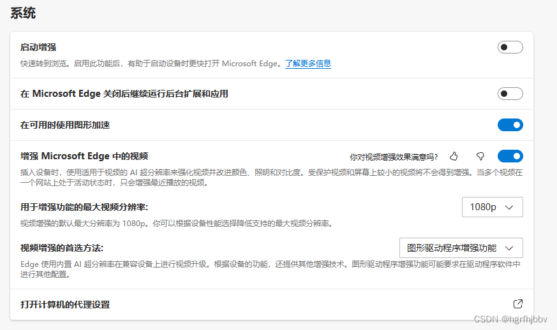Click the thumbs-down feedback icon
557x330 pixels.
[480, 157]
